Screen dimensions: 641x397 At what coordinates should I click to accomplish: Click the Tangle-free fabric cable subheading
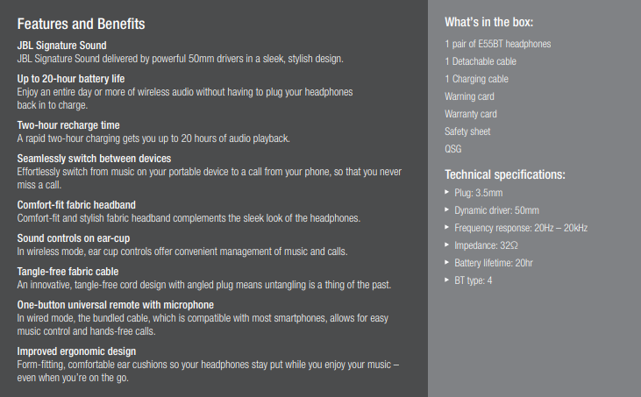(x=68, y=272)
